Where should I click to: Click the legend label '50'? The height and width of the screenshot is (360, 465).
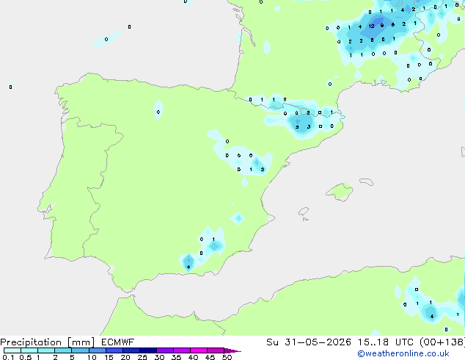[x=227, y=357]
